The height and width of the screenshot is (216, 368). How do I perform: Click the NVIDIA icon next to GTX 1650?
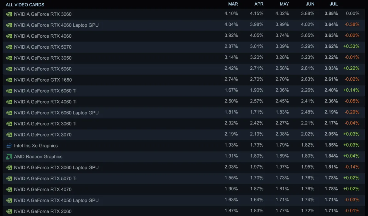[9, 80]
